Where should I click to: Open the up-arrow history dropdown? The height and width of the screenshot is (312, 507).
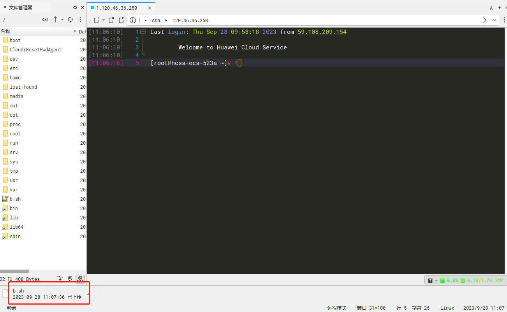click(x=62, y=19)
